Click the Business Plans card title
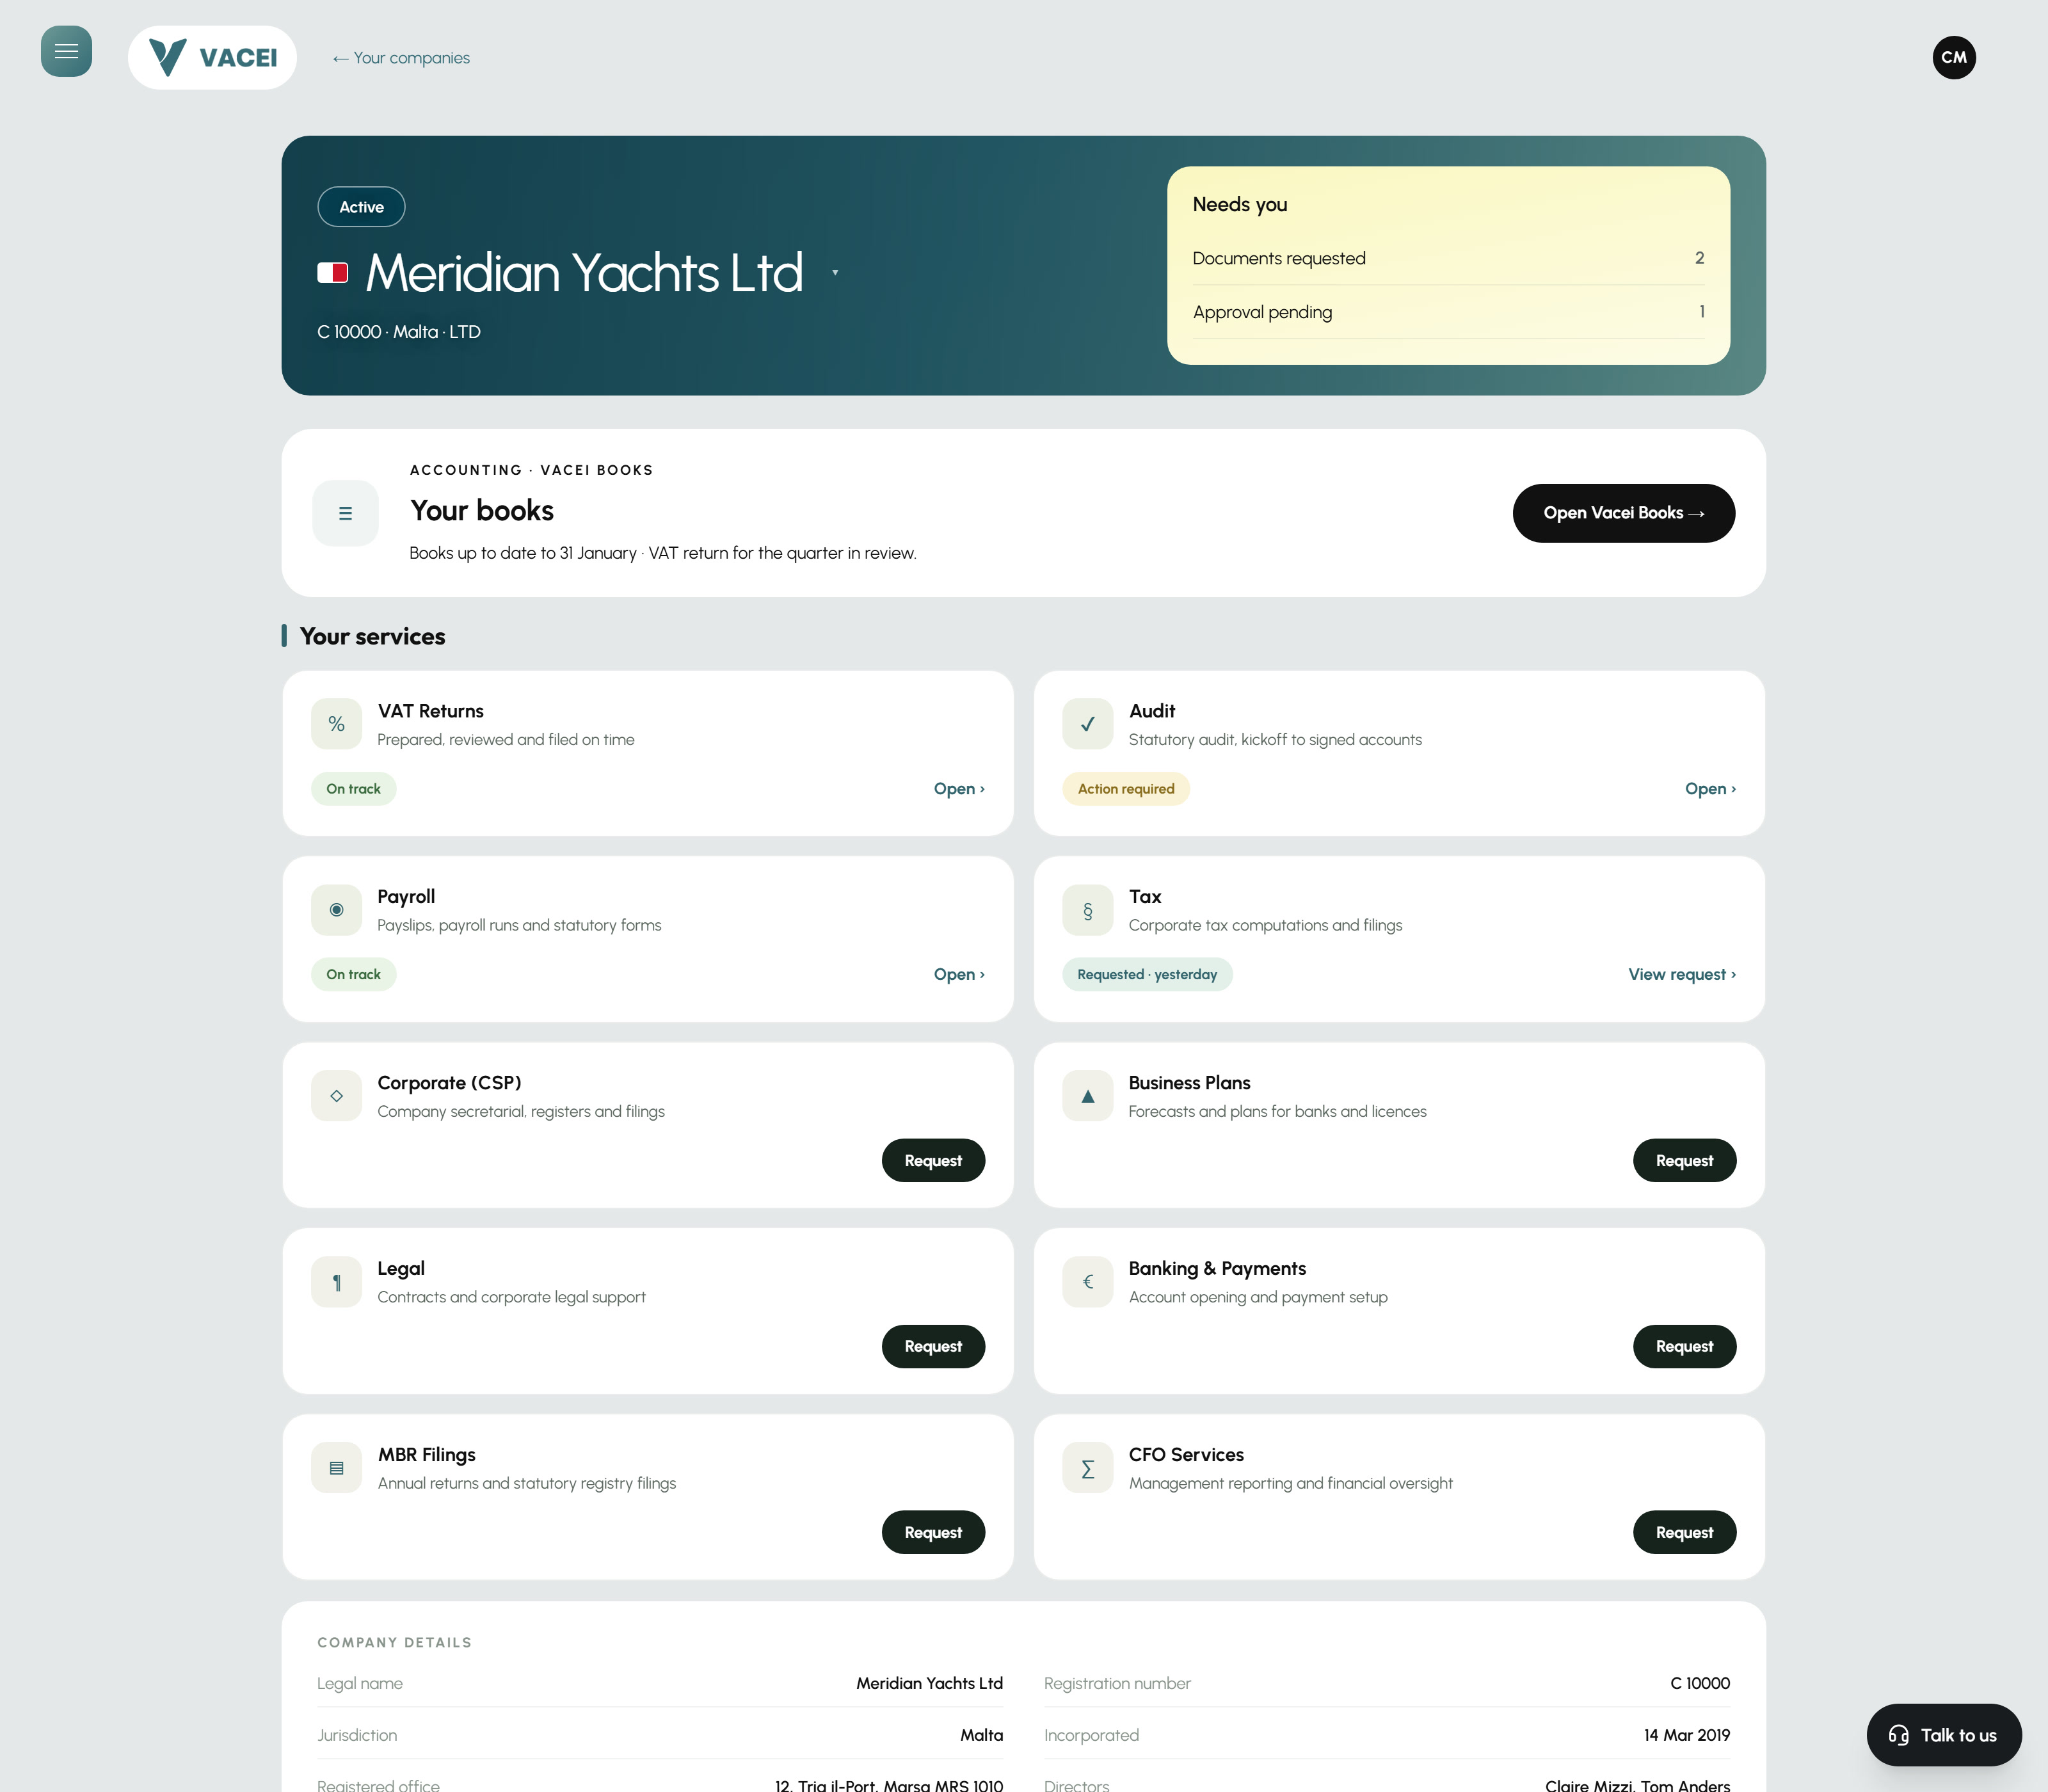 click(x=1189, y=1083)
